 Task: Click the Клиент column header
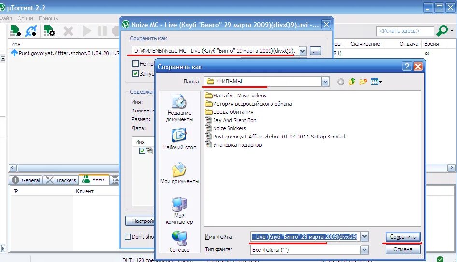click(x=85, y=191)
